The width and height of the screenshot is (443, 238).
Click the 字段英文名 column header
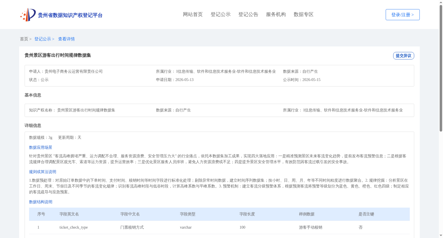click(x=69, y=214)
